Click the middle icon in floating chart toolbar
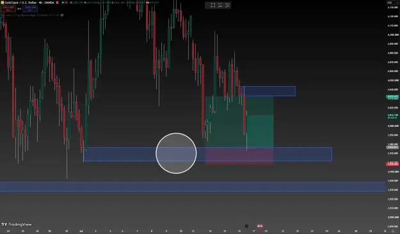 220,5
